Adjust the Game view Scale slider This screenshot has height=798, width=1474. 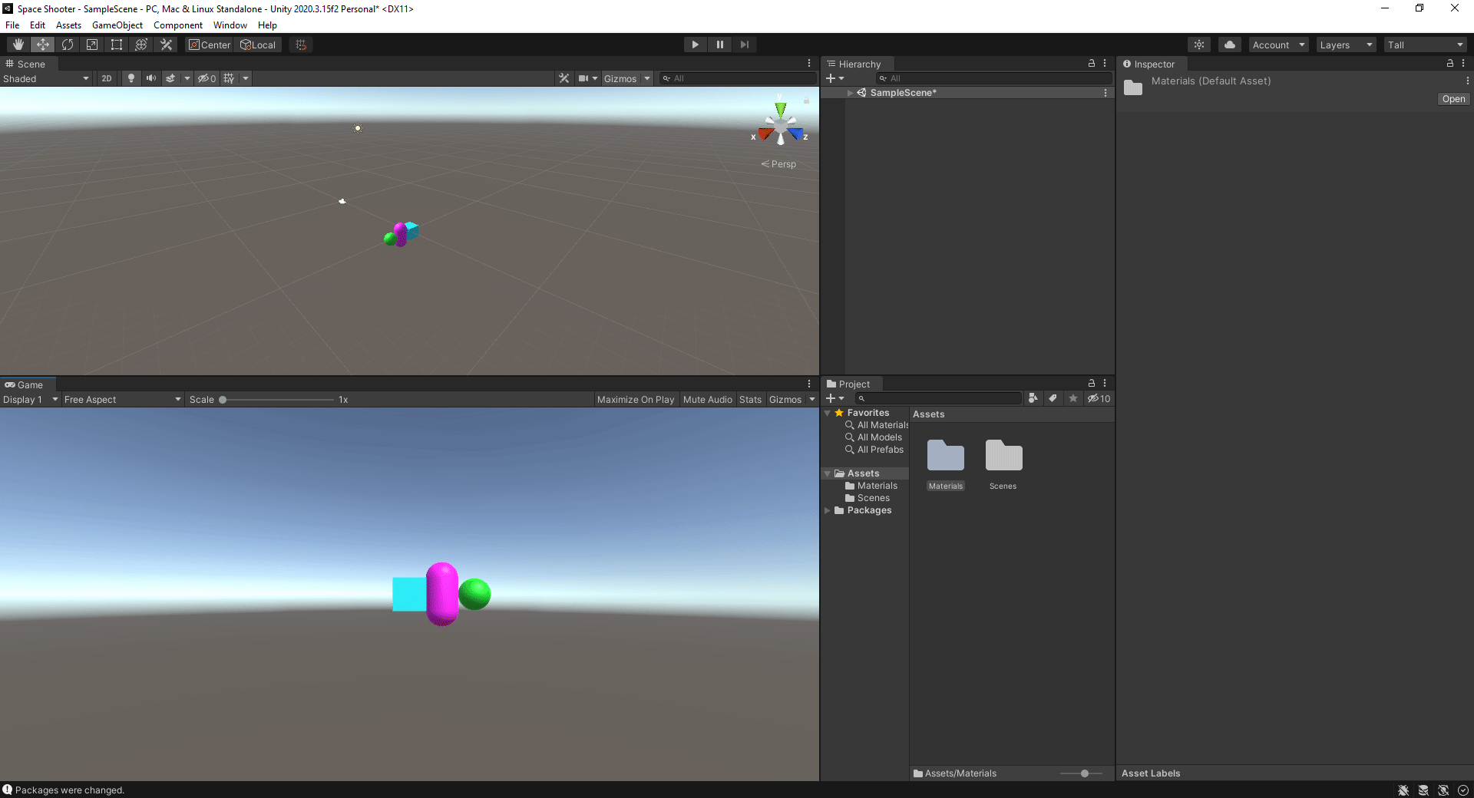tap(223, 399)
